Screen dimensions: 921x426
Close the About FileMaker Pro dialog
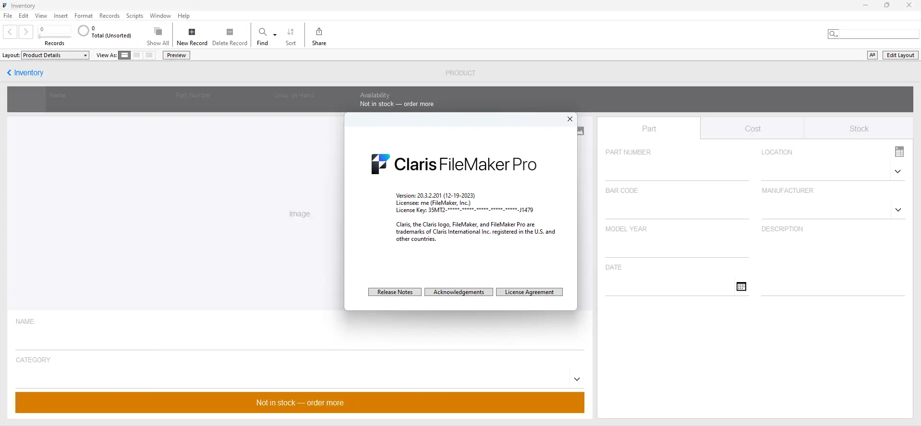(x=570, y=119)
